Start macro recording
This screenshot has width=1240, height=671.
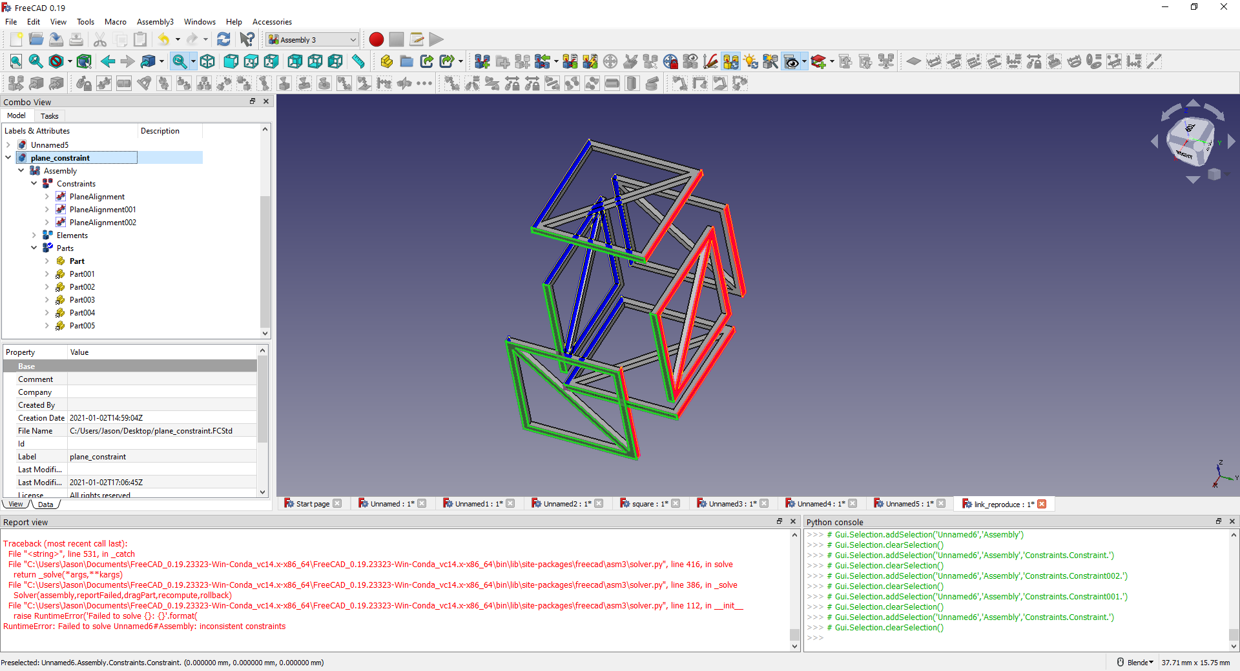tap(376, 39)
